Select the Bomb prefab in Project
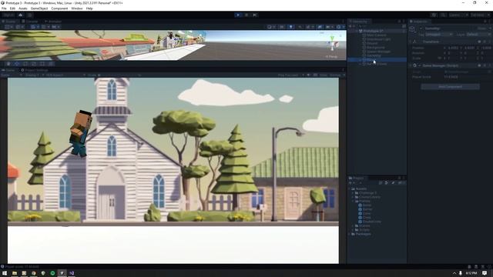This screenshot has height=277, width=493. coord(367,205)
